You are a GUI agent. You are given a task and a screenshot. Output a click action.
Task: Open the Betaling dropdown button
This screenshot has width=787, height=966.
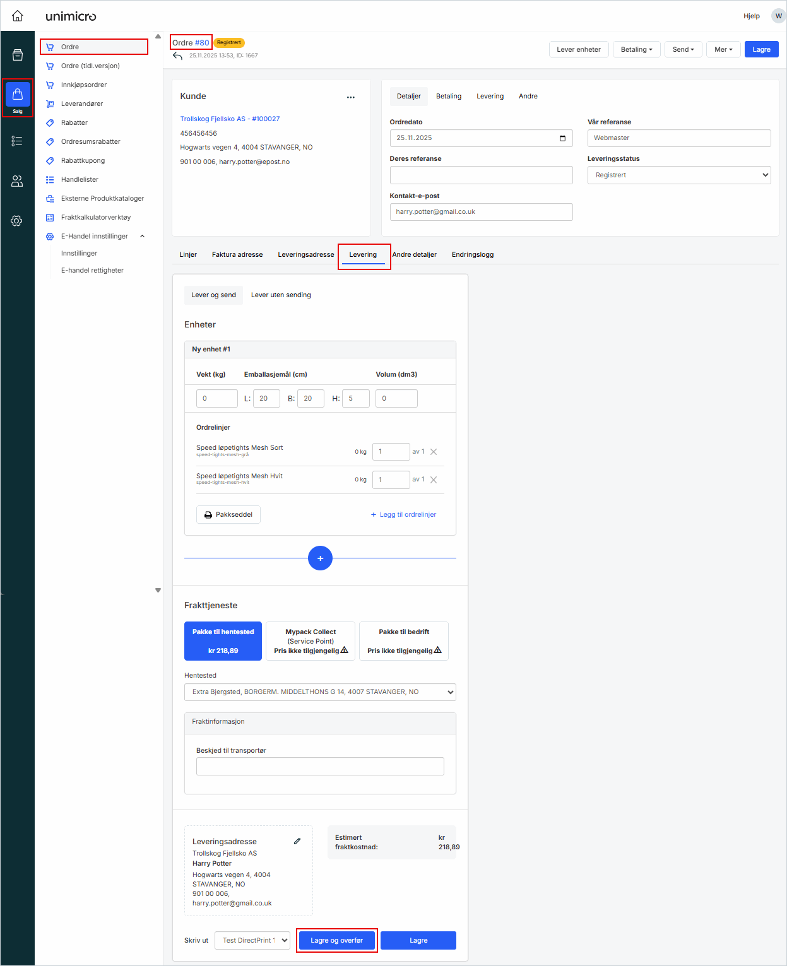[x=636, y=50]
